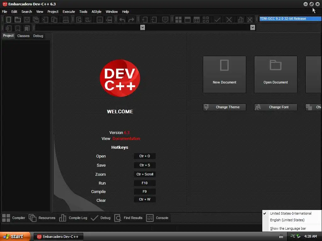Click the Change Theme paint-roller icon

(x=207, y=107)
